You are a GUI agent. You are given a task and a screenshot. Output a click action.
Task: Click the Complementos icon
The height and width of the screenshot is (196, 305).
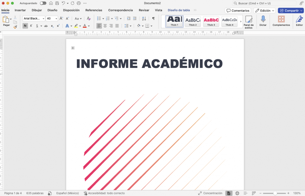pos(281,20)
